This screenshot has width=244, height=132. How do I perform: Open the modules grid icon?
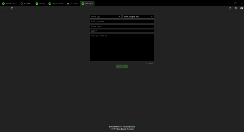tap(230, 8)
